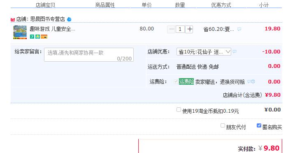The image size is (295, 153).
Task: Click the blue chat icon beside 思晨图书专营店
Action: pos(69,19)
